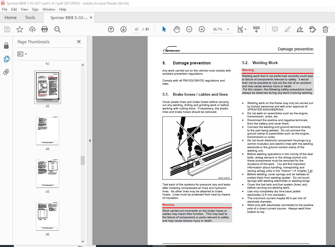Select thumbnail of page 45
This screenshot has width=335, height=247.
47,173
